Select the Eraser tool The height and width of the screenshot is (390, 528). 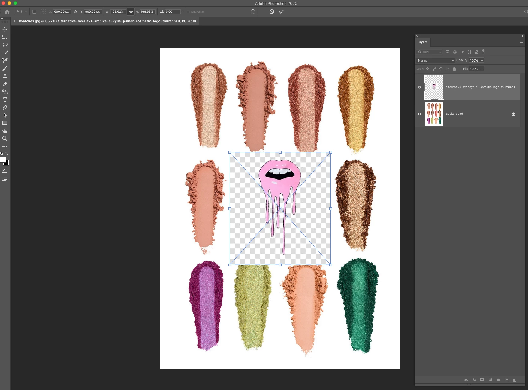click(5, 84)
